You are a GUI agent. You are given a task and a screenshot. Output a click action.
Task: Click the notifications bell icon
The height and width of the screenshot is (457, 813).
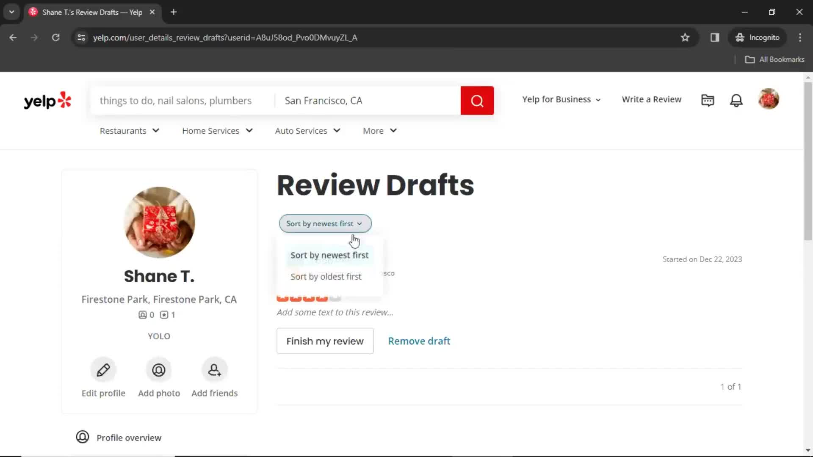pos(737,99)
